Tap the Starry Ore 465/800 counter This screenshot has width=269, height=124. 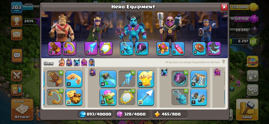tap(170, 114)
